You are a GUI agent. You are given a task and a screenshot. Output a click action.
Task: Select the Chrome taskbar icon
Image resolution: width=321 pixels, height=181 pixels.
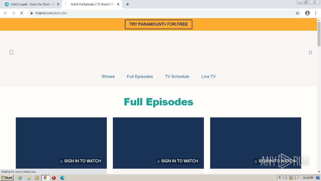[45, 178]
